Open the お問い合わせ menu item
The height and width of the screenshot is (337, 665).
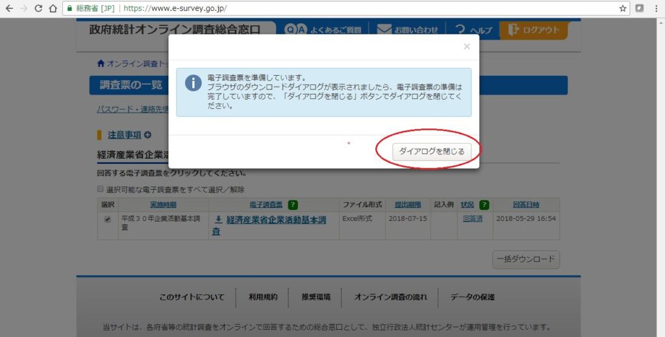pyautogui.click(x=408, y=30)
